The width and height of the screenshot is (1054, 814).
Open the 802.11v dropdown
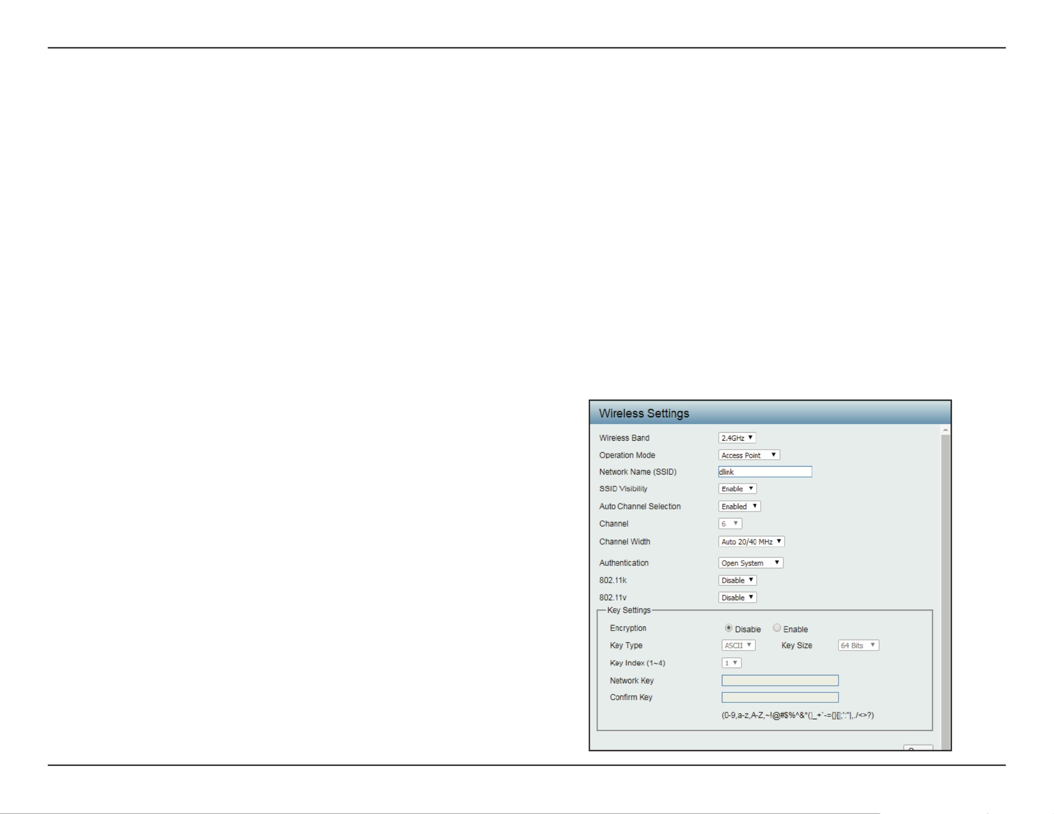(x=737, y=597)
